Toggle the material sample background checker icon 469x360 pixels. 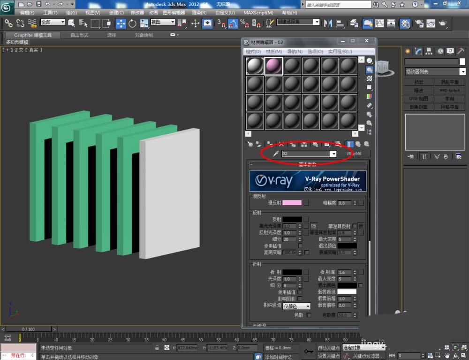[370, 78]
